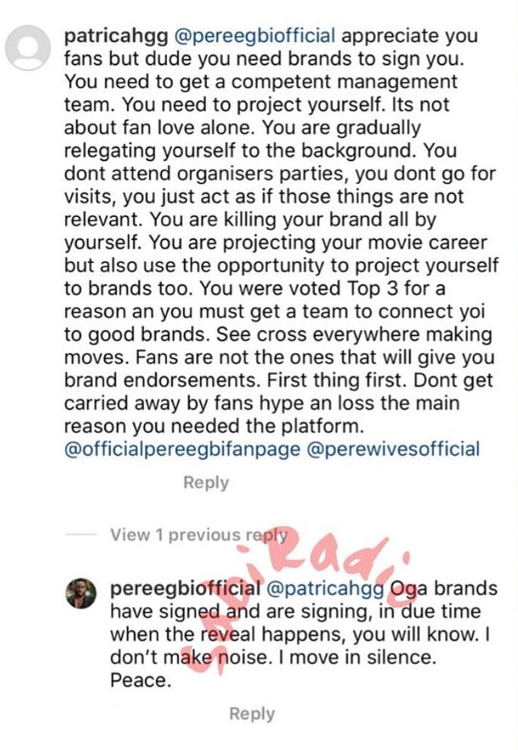Image resolution: width=518 pixels, height=750 pixels.
Task: Click pereegbiofficial's profile picture
Action: pos(79,589)
